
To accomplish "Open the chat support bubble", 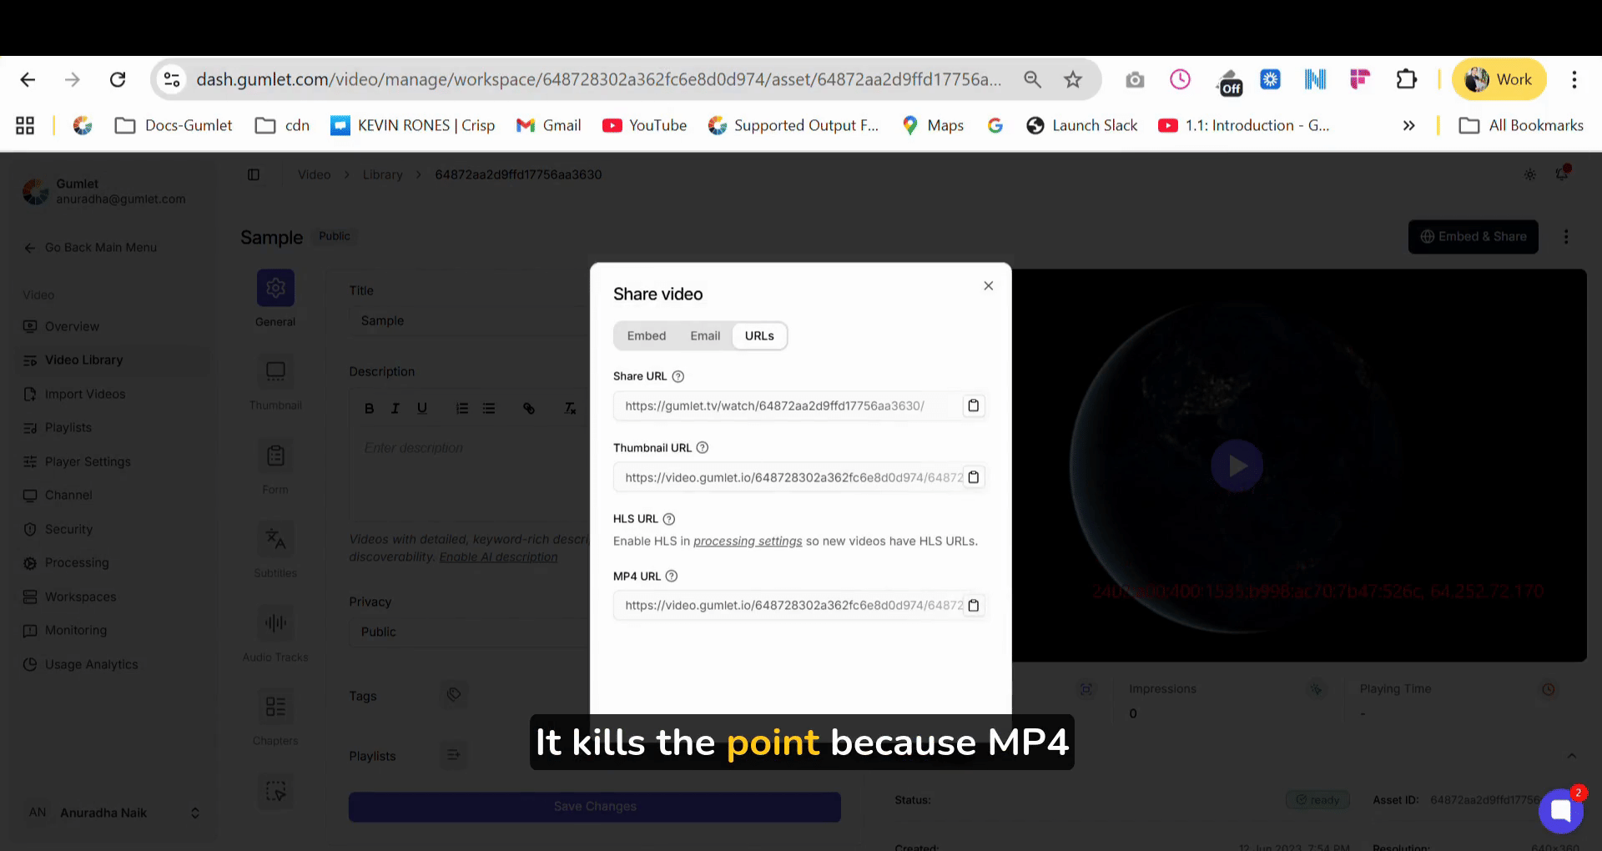I will tap(1560, 810).
